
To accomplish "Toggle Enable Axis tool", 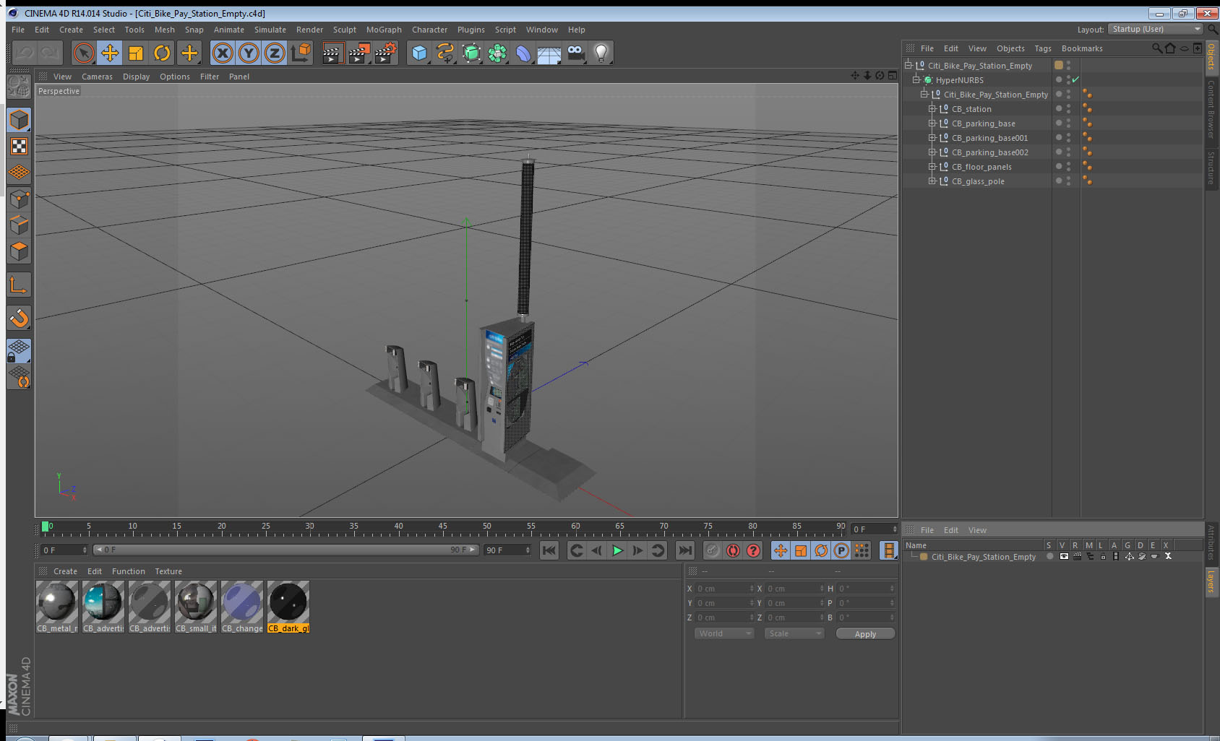I will [20, 285].
